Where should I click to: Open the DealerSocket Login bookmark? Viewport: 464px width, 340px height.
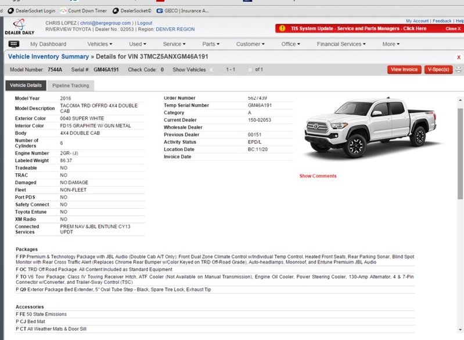tap(31, 10)
